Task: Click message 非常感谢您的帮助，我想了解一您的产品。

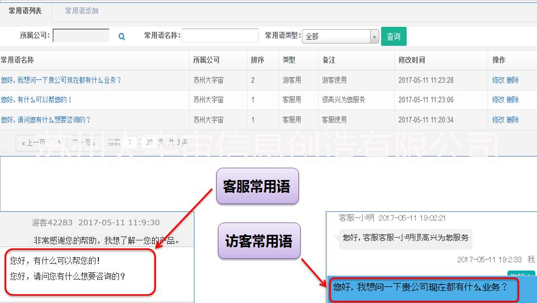Action: point(107,240)
